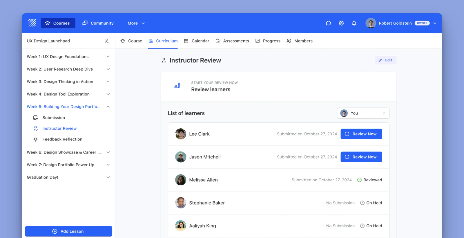Image resolution: width=464 pixels, height=238 pixels.
Task: Click the Submission lesson icon
Action: click(36, 118)
